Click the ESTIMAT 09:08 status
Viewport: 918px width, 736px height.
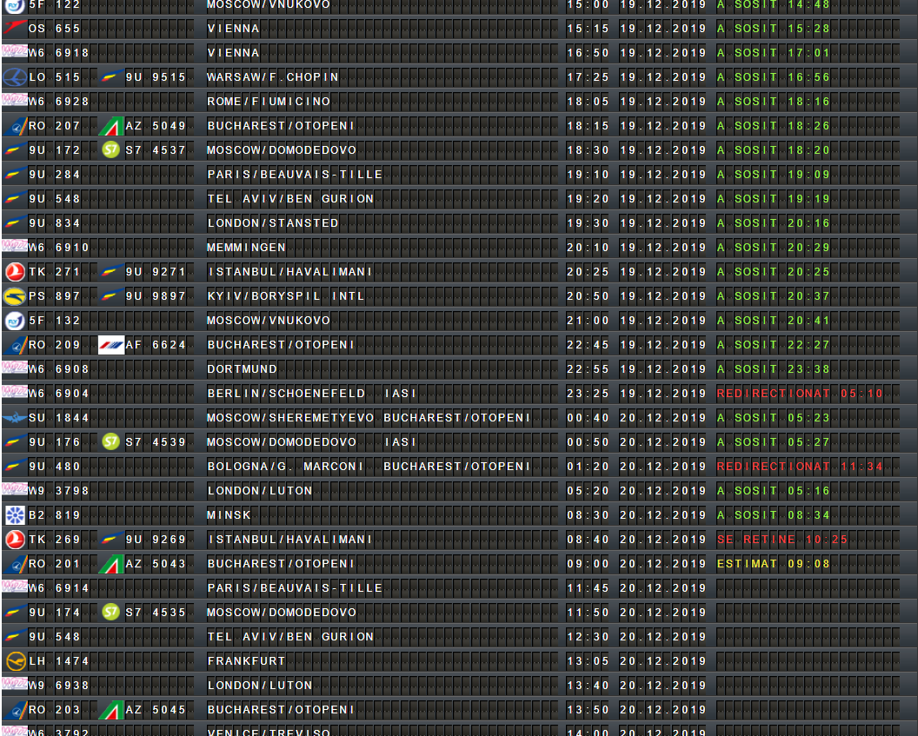click(773, 564)
